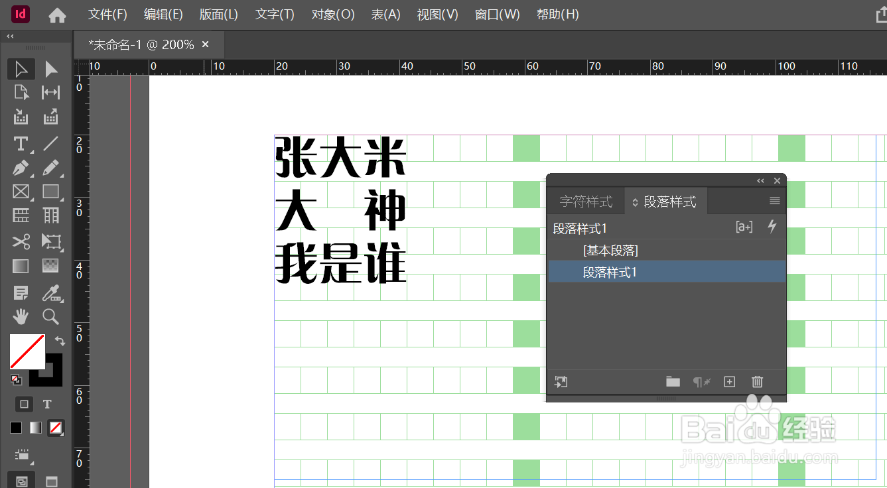Click load style into CC library icon
Image resolution: width=887 pixels, height=488 pixels.
561,382
